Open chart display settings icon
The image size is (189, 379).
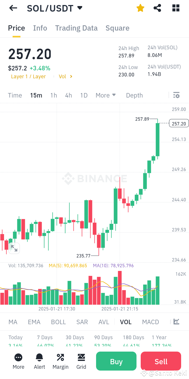point(176,95)
